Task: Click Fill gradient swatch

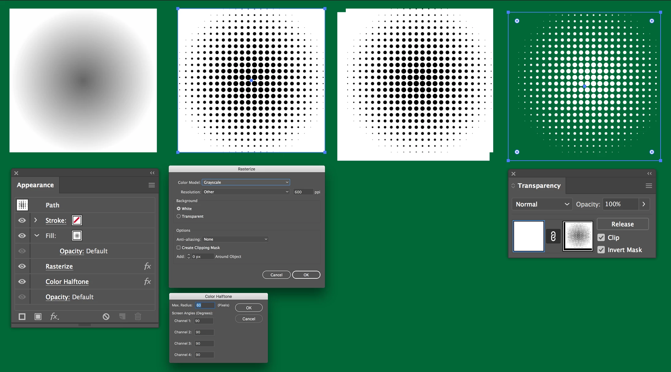Action: coord(77,236)
